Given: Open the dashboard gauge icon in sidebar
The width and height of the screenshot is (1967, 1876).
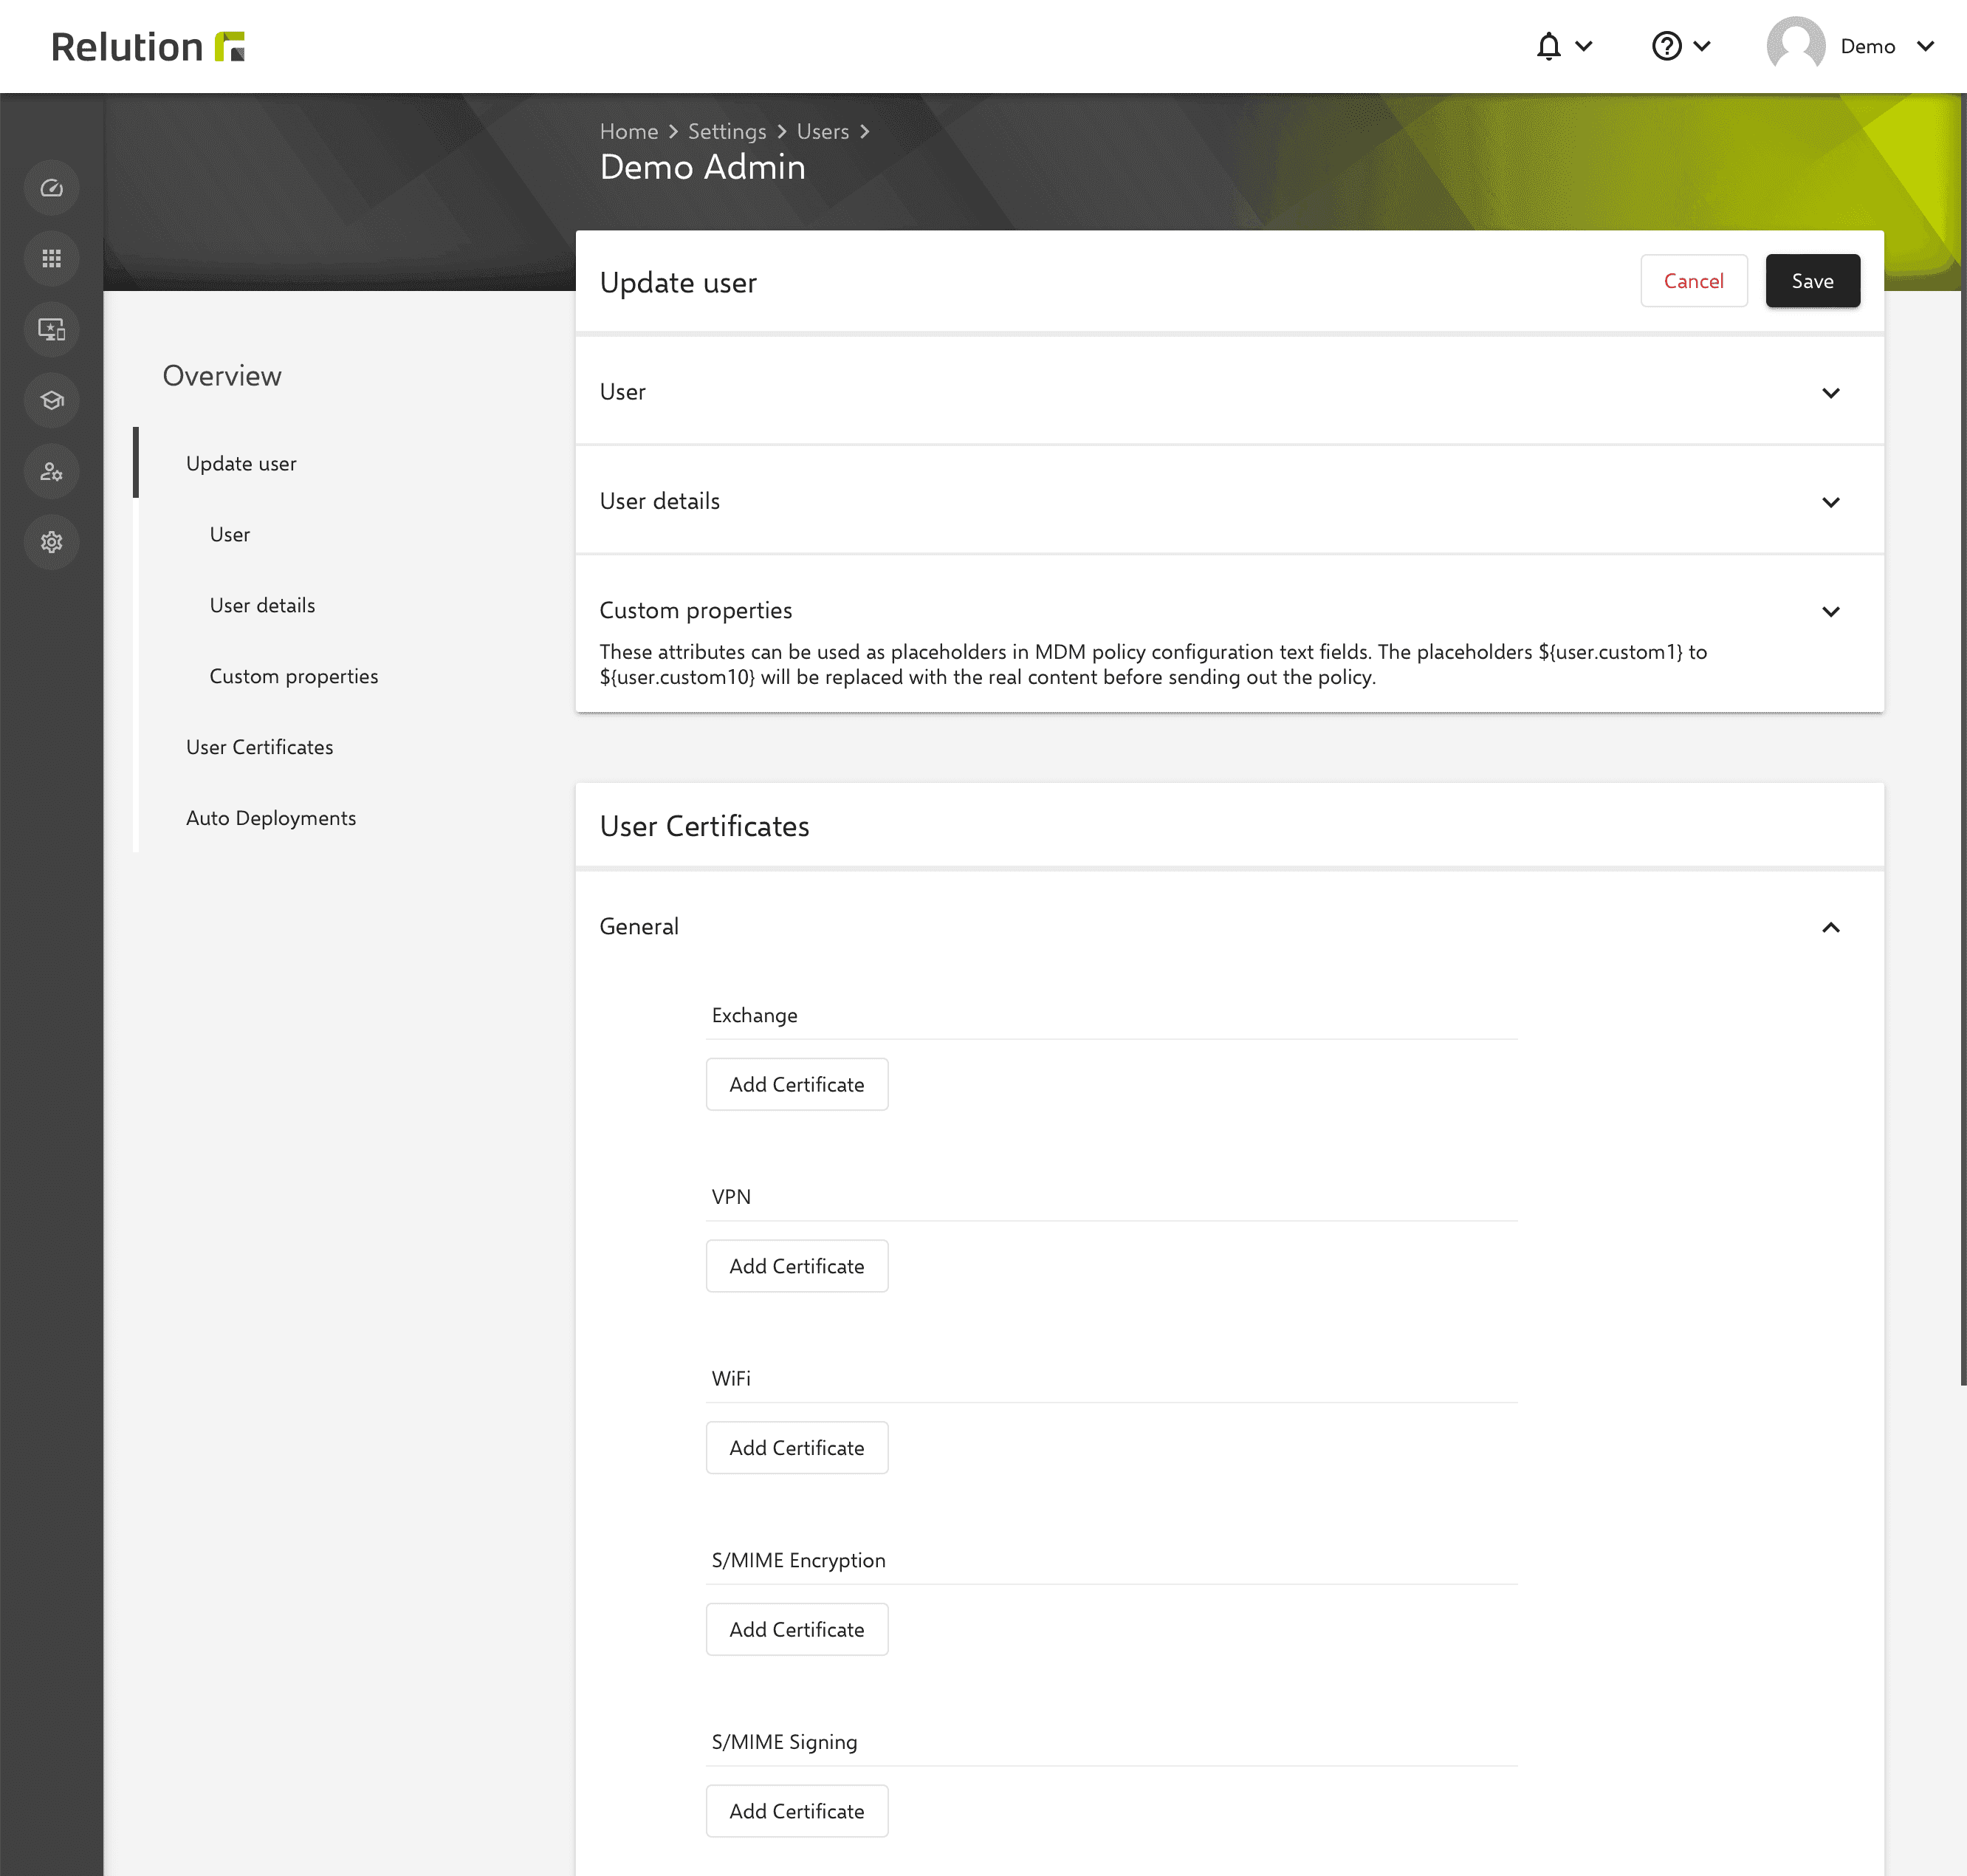Looking at the screenshot, I should pos(52,188).
